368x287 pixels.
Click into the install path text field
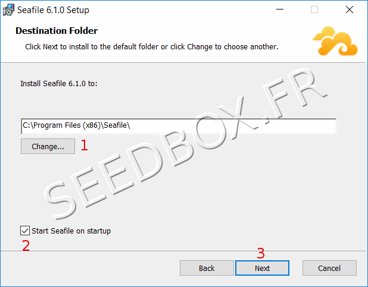179,127
